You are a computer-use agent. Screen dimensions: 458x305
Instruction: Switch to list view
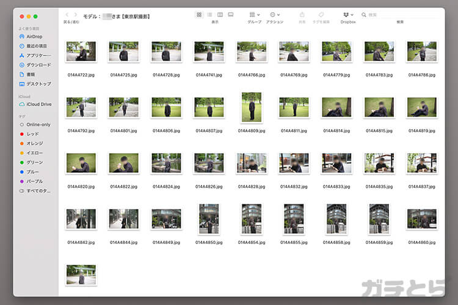209,15
